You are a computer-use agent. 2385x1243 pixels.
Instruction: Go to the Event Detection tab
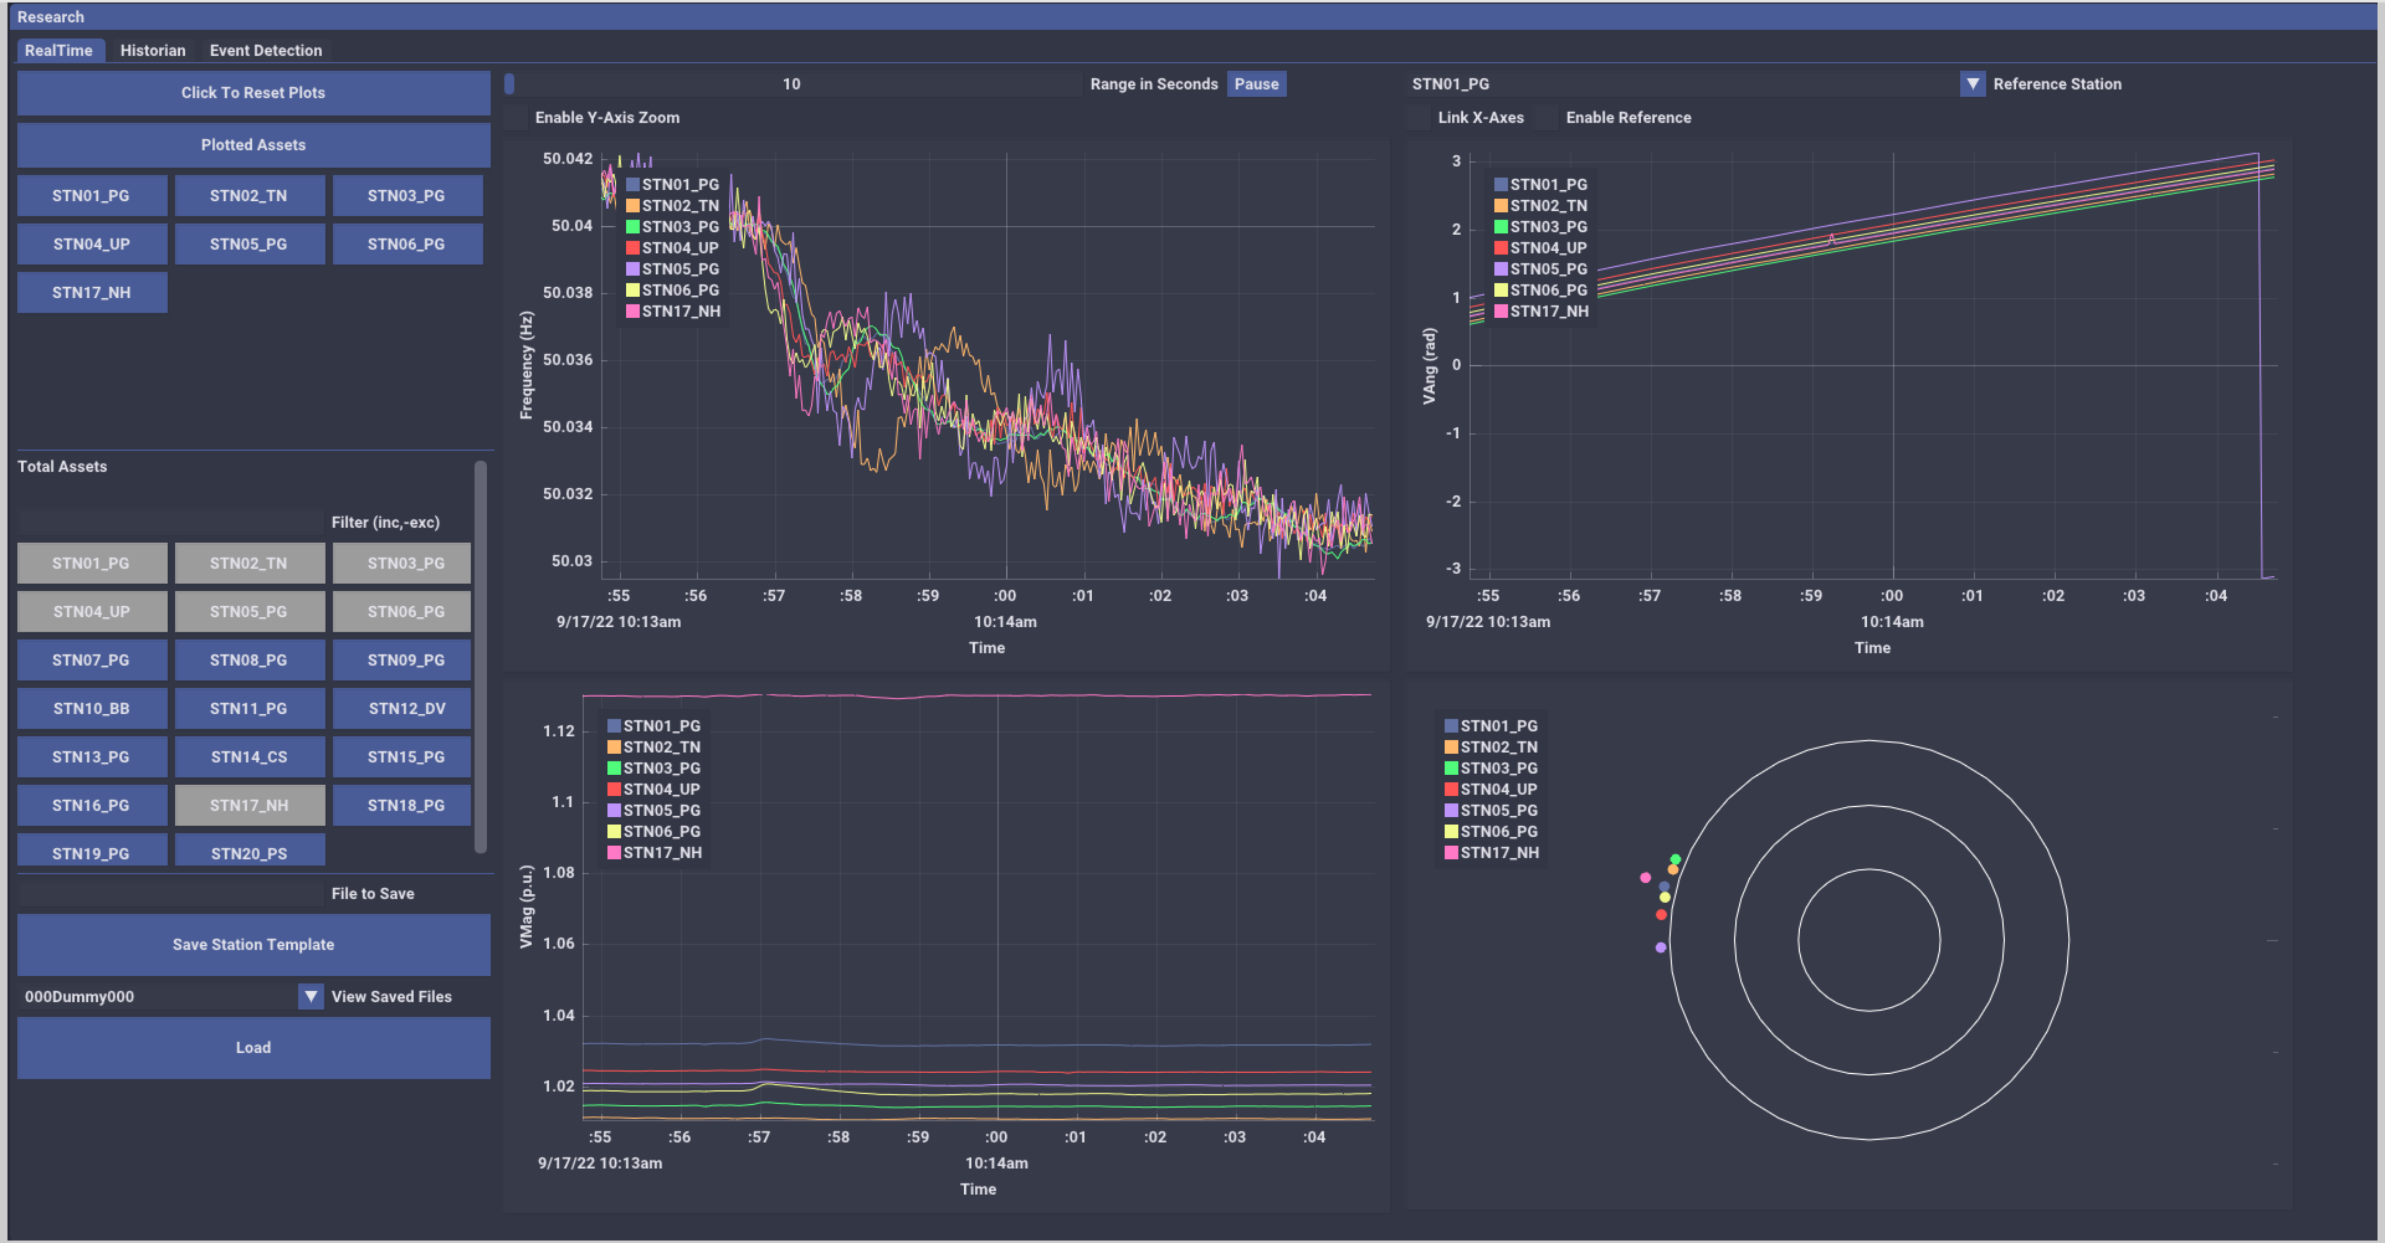(x=266, y=51)
